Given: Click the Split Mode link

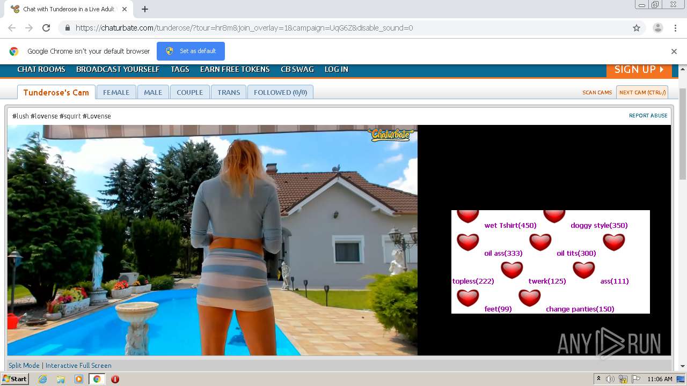Looking at the screenshot, I should (x=24, y=365).
